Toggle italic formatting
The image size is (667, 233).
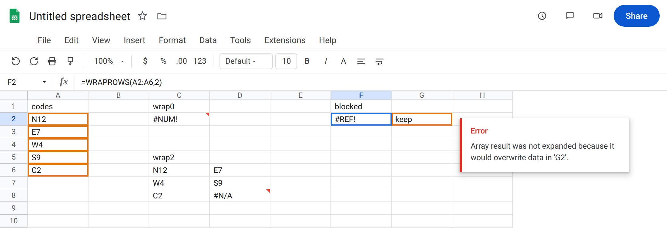pos(326,61)
